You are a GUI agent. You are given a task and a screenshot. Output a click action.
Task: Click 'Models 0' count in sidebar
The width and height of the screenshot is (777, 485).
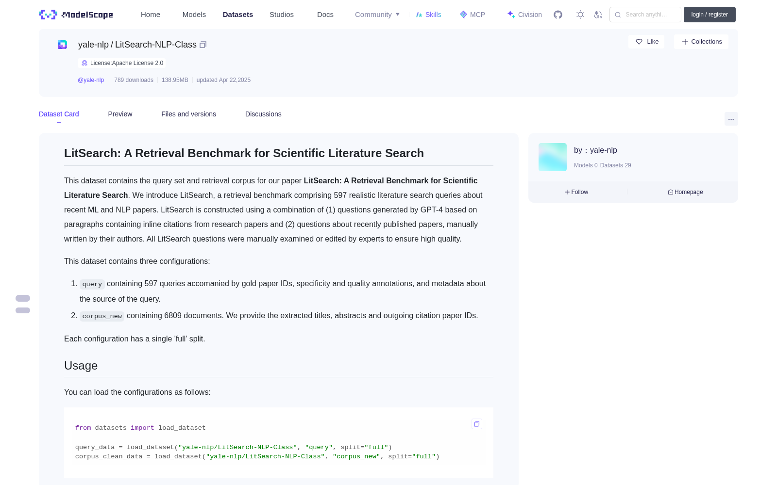click(x=586, y=165)
